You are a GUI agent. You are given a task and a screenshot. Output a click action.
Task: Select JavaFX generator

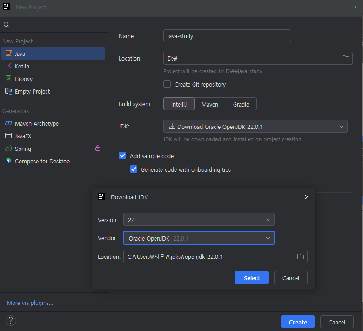(x=53, y=136)
